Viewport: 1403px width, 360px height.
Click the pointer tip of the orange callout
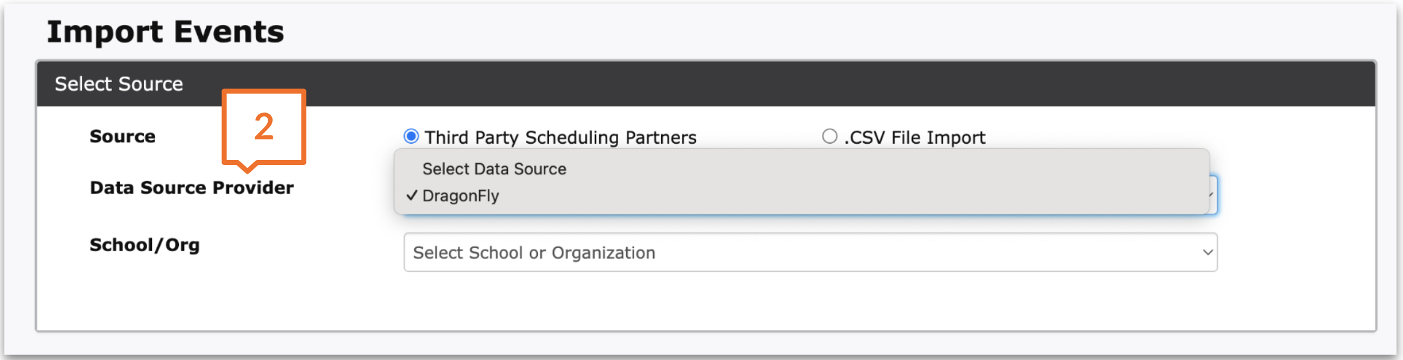click(x=248, y=169)
